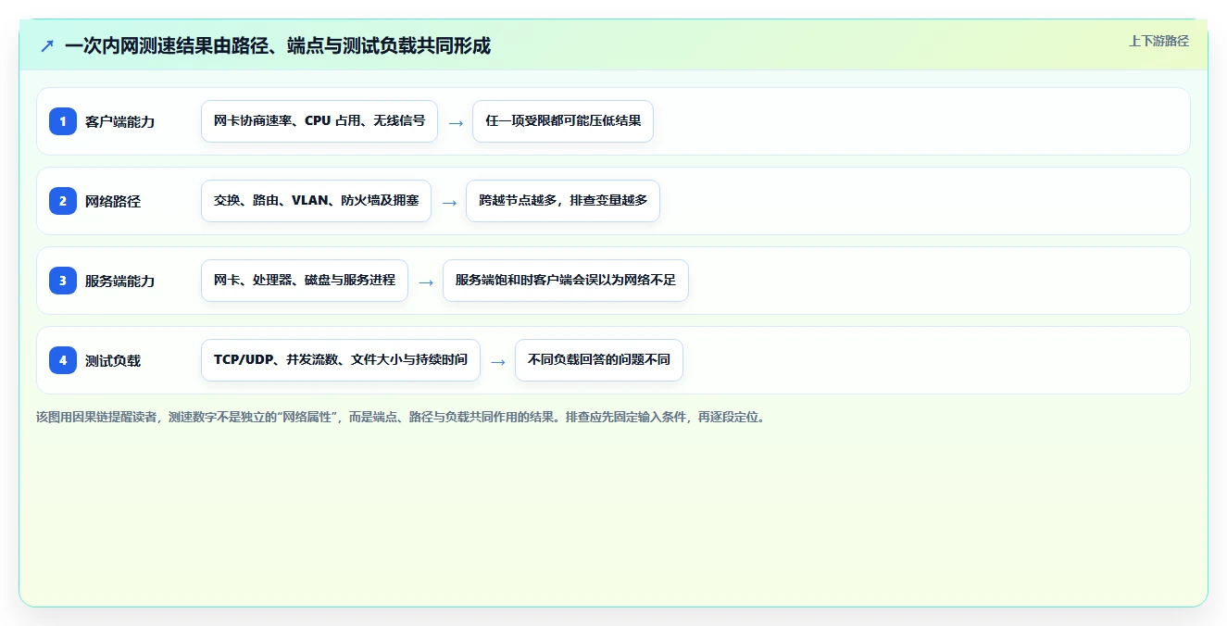Select the 客户端能力 row label
This screenshot has width=1227, height=626.
[x=120, y=121]
